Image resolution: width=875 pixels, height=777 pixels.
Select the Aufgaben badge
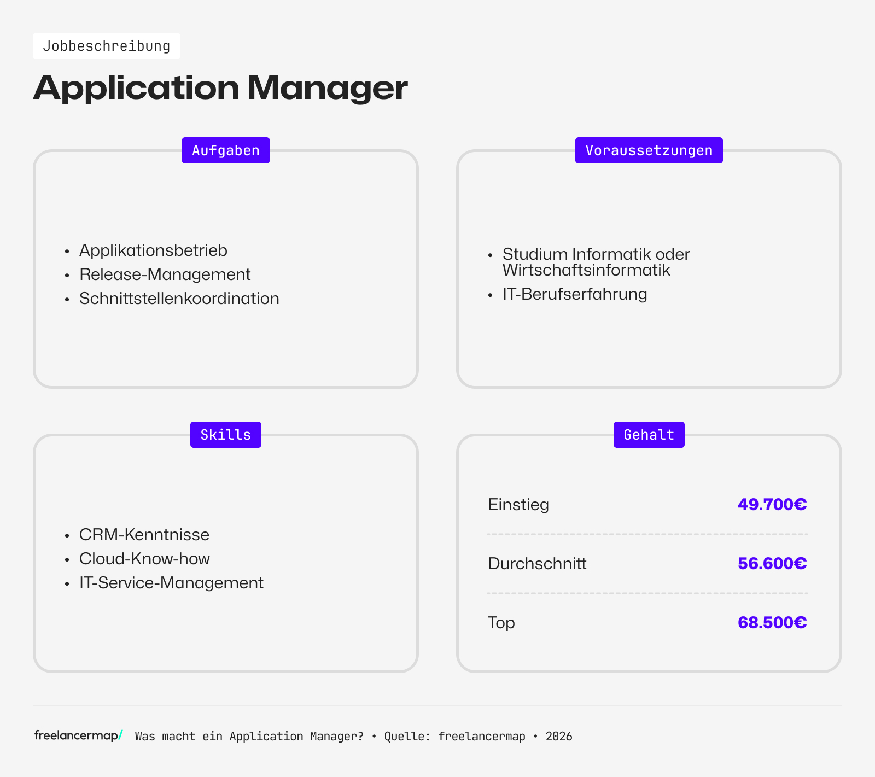(x=225, y=150)
